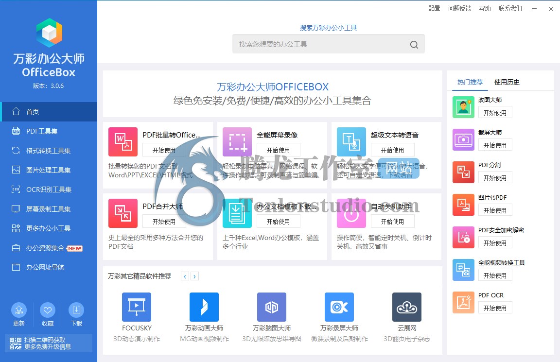Click 开始使用 under 图片转PDF
Image resolution: width=560 pixels, height=362 pixels.
pyautogui.click(x=495, y=210)
